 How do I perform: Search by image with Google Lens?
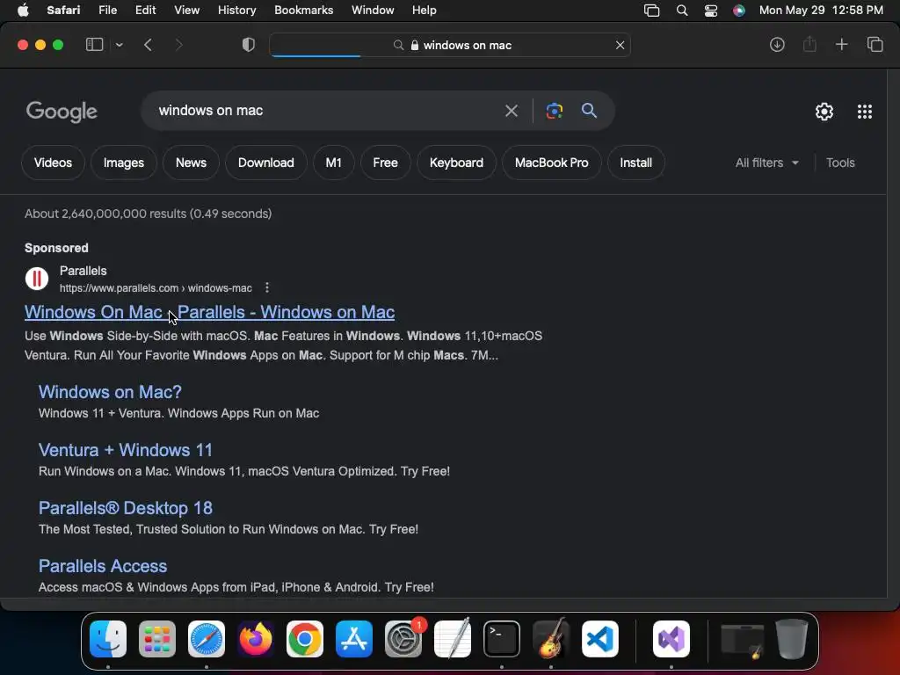[554, 111]
